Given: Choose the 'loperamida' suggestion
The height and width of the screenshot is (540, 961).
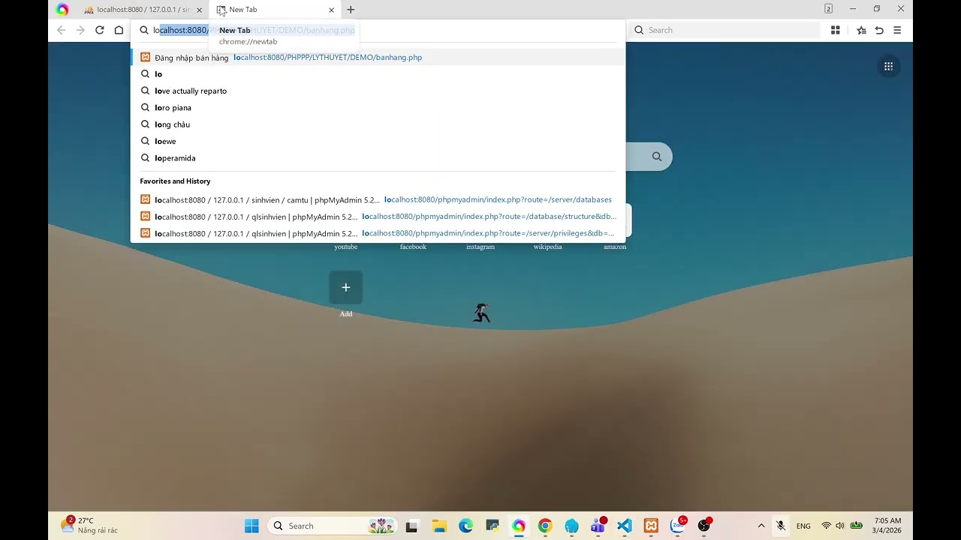Looking at the screenshot, I should coord(378,157).
